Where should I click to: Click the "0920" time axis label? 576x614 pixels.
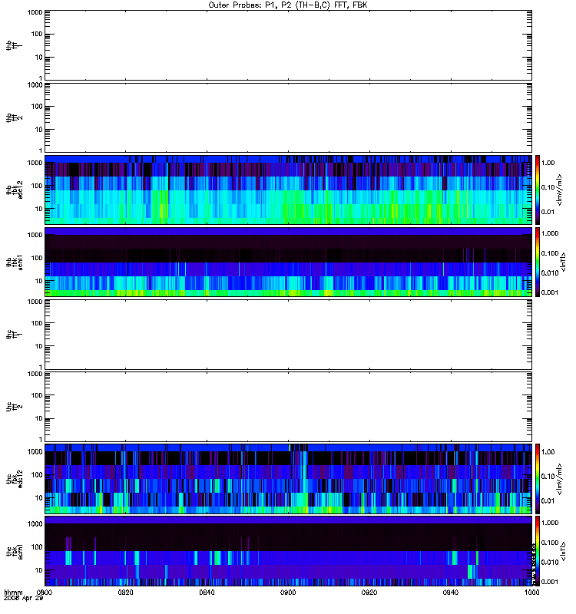[369, 593]
